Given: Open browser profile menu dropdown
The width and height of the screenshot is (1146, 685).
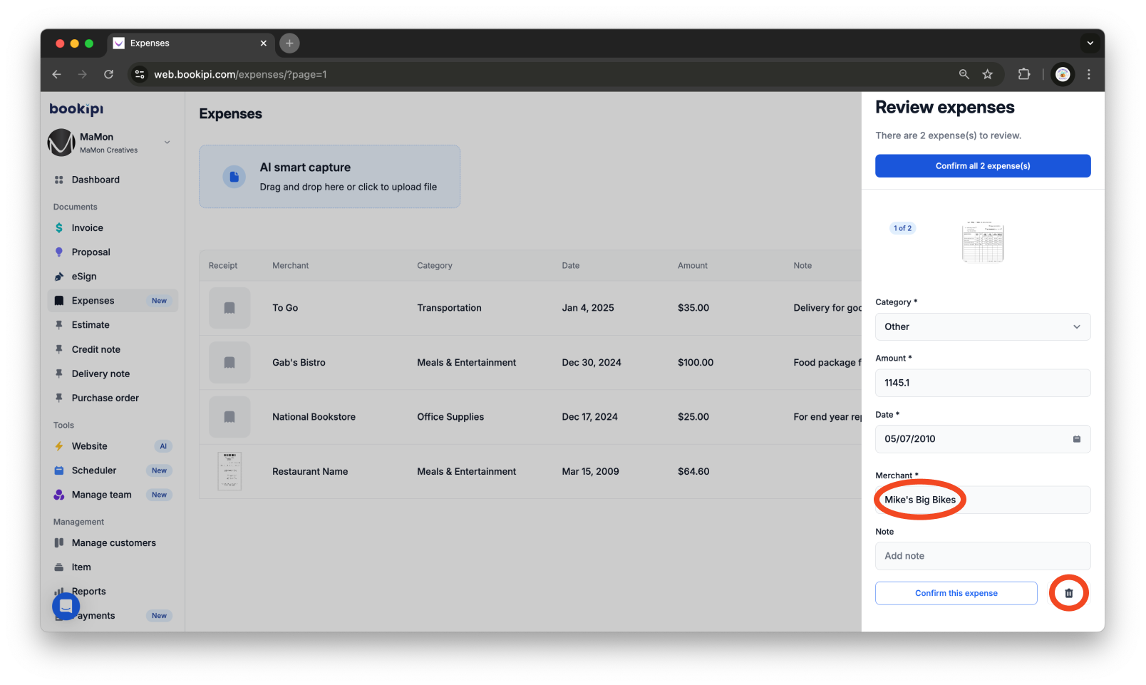Looking at the screenshot, I should click(1062, 74).
